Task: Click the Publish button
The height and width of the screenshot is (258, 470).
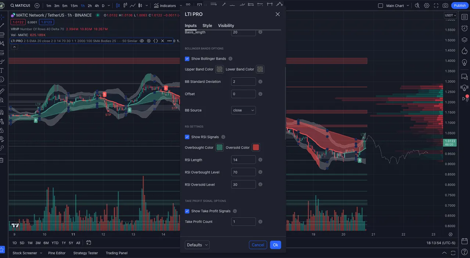Action: (x=460, y=5)
